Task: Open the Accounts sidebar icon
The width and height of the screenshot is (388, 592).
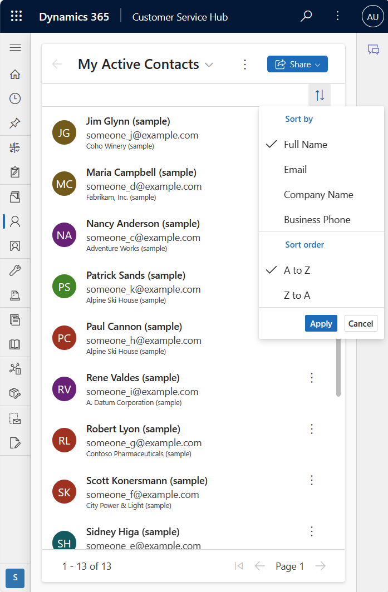Action: coord(15,197)
